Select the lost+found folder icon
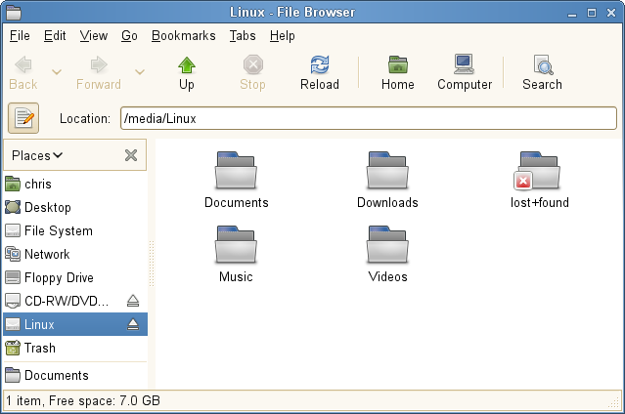Screen dimensions: 625x414 click(x=537, y=170)
